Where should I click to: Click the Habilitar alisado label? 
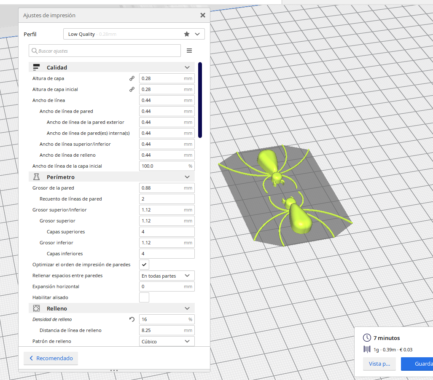tap(50, 297)
